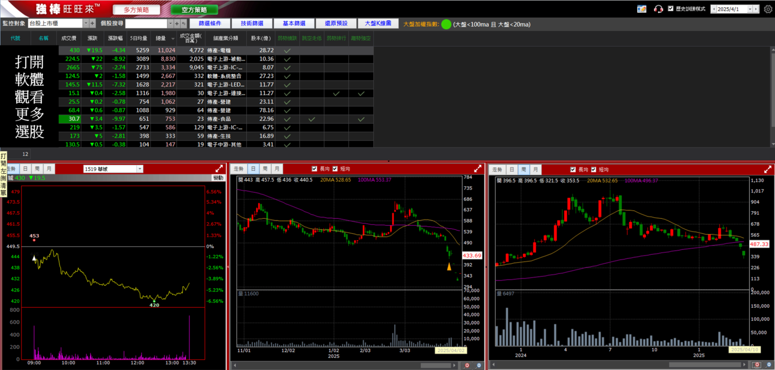775x370 pixels.
Task: Click the 5日均量 column header
Action: click(x=139, y=38)
